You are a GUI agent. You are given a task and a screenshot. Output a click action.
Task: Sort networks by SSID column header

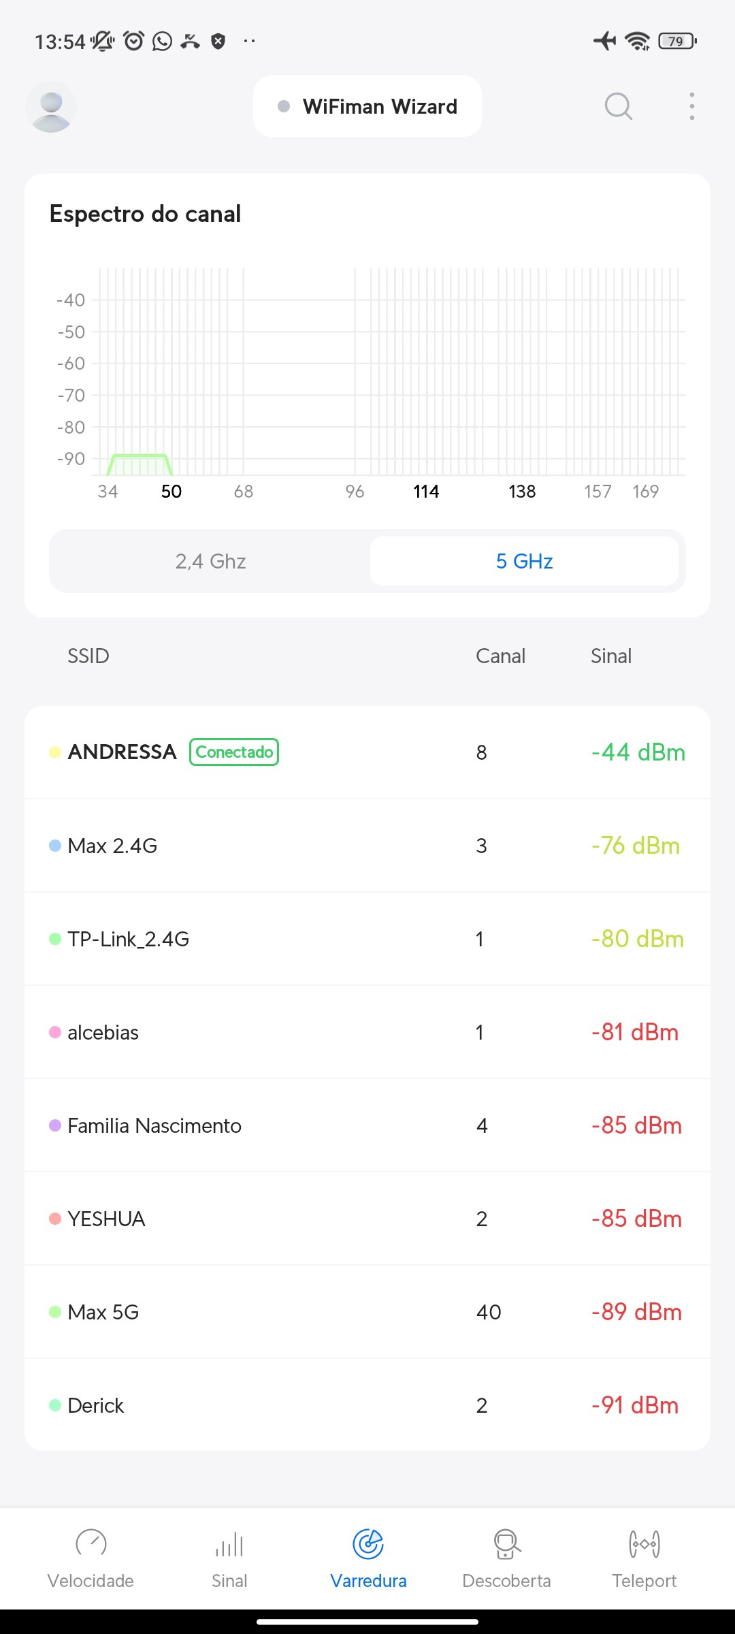pos(88,656)
